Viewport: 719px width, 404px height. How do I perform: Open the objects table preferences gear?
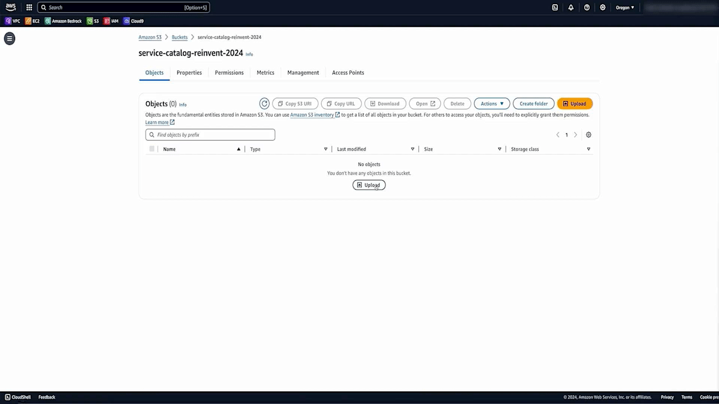coord(588,135)
